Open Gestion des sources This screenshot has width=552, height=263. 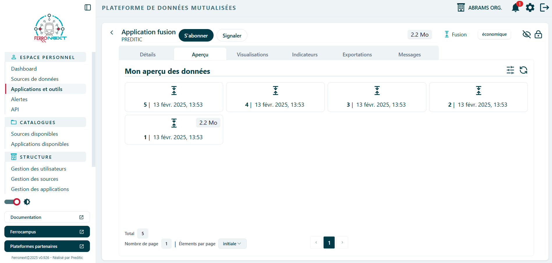[35, 179]
